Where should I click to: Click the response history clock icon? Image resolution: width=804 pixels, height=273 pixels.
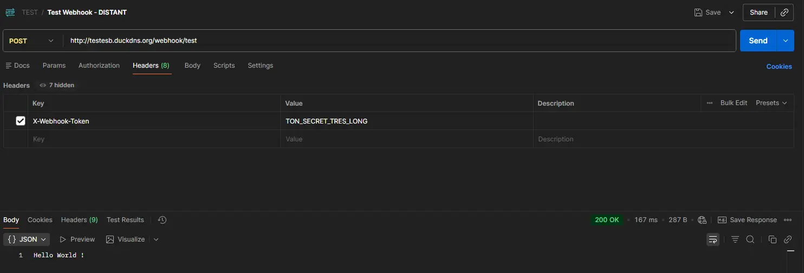point(162,220)
